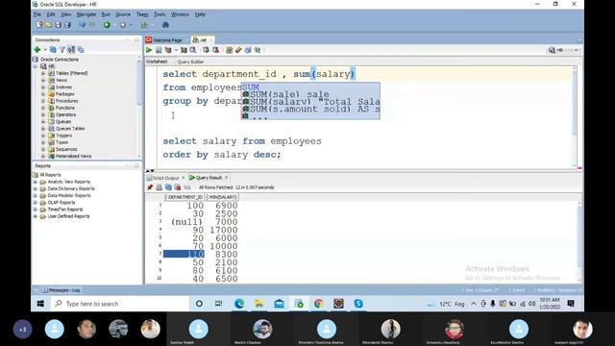This screenshot has height=346, width=615.
Task: Open the Source menu
Action: coord(123,14)
